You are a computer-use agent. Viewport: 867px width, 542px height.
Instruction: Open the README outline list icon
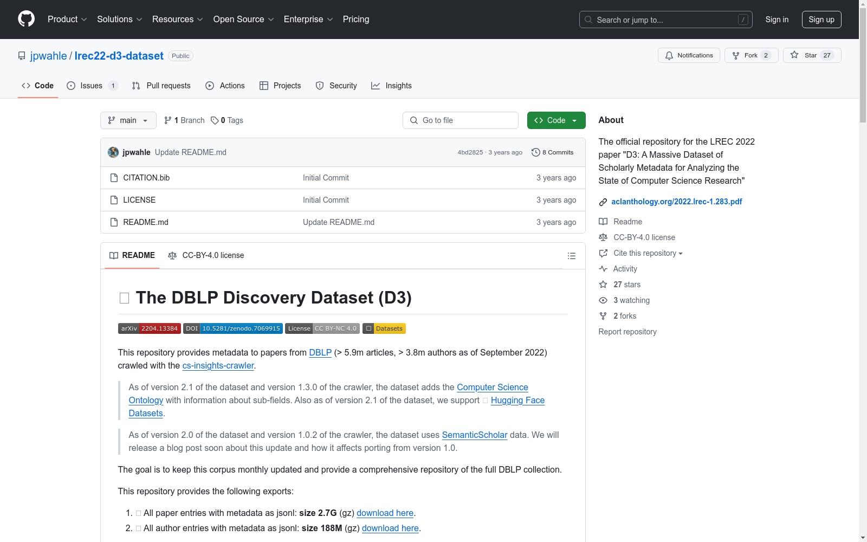pyautogui.click(x=571, y=256)
